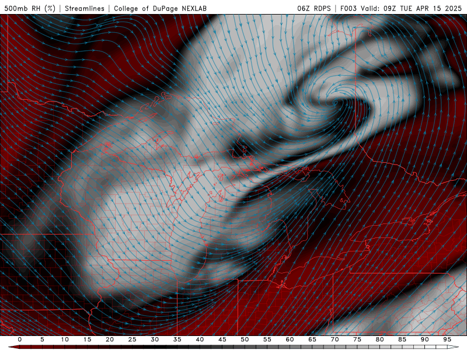Image resolution: width=467 pixels, height=350 pixels.
Task: Click the "06Z RDPS" model run label
Action: pos(314,9)
